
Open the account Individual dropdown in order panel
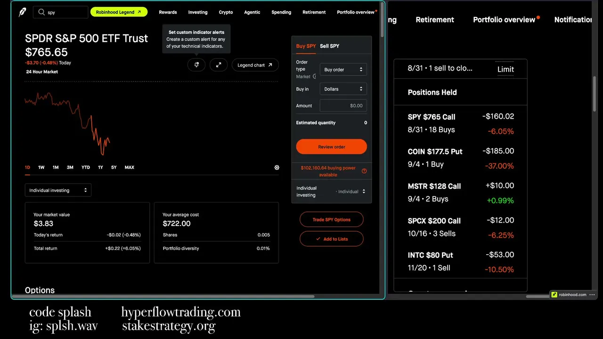click(350, 192)
